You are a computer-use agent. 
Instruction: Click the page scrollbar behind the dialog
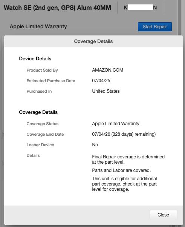tap(179, 17)
